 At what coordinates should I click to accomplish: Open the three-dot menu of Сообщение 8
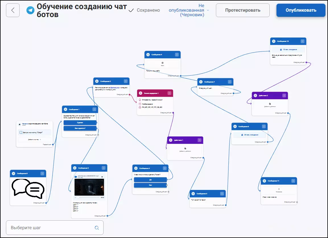click(42, 173)
